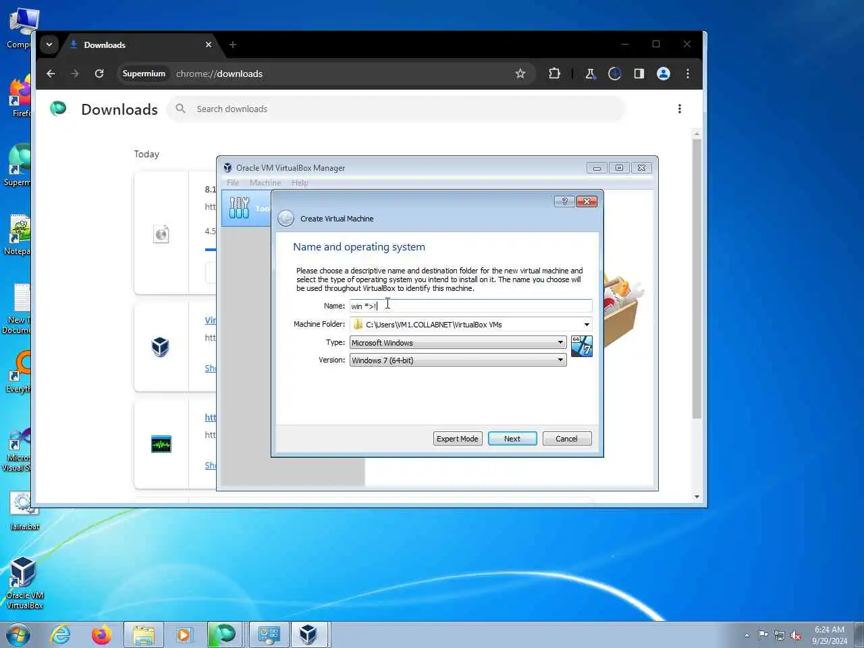Open Windows Media Player from the taskbar
Viewport: 864px width, 648px height.
coord(184,634)
